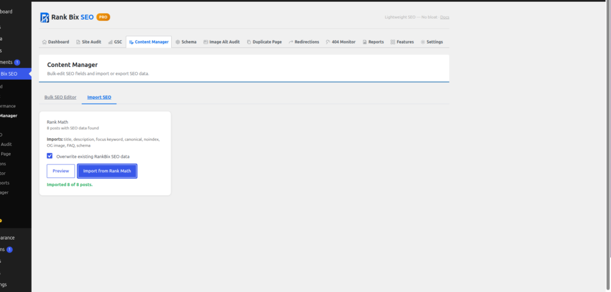Click the orange PRO badge
Screen dimensions: 611x292
point(103,17)
